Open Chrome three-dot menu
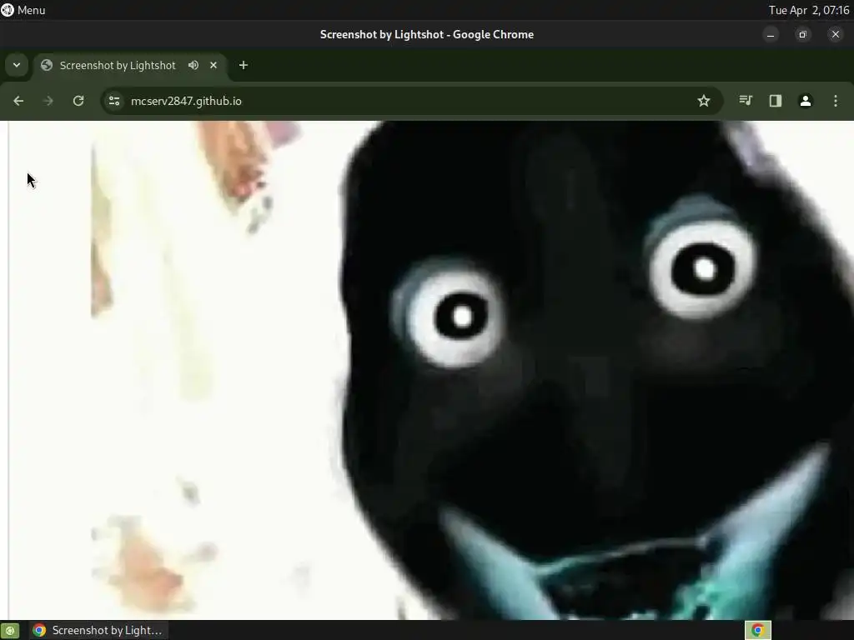This screenshot has height=640, width=854. [836, 101]
